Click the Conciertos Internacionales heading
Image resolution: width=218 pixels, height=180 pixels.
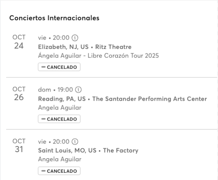tap(54, 18)
